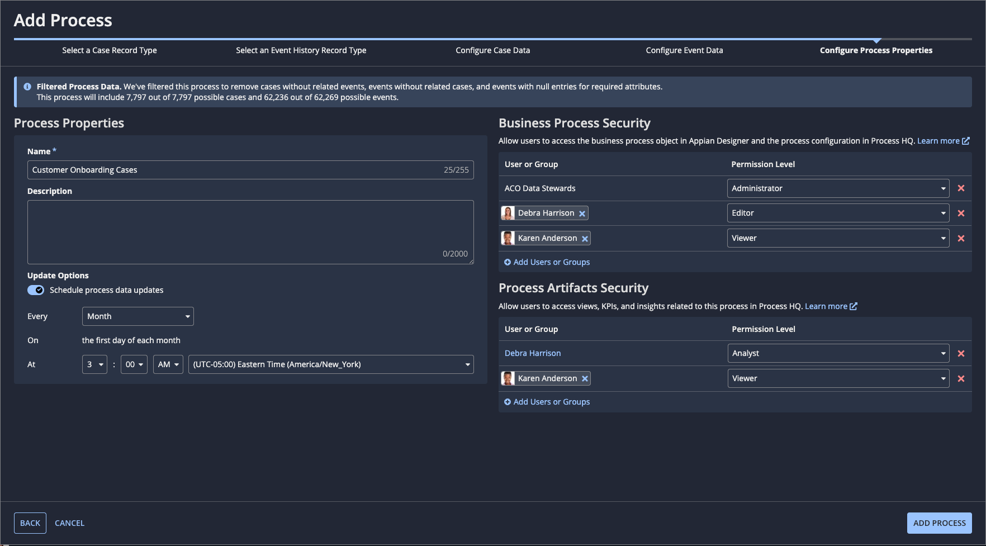Add Users or Groups under Process Artifacts Security
Viewport: 986px width, 546px height.
tap(547, 402)
